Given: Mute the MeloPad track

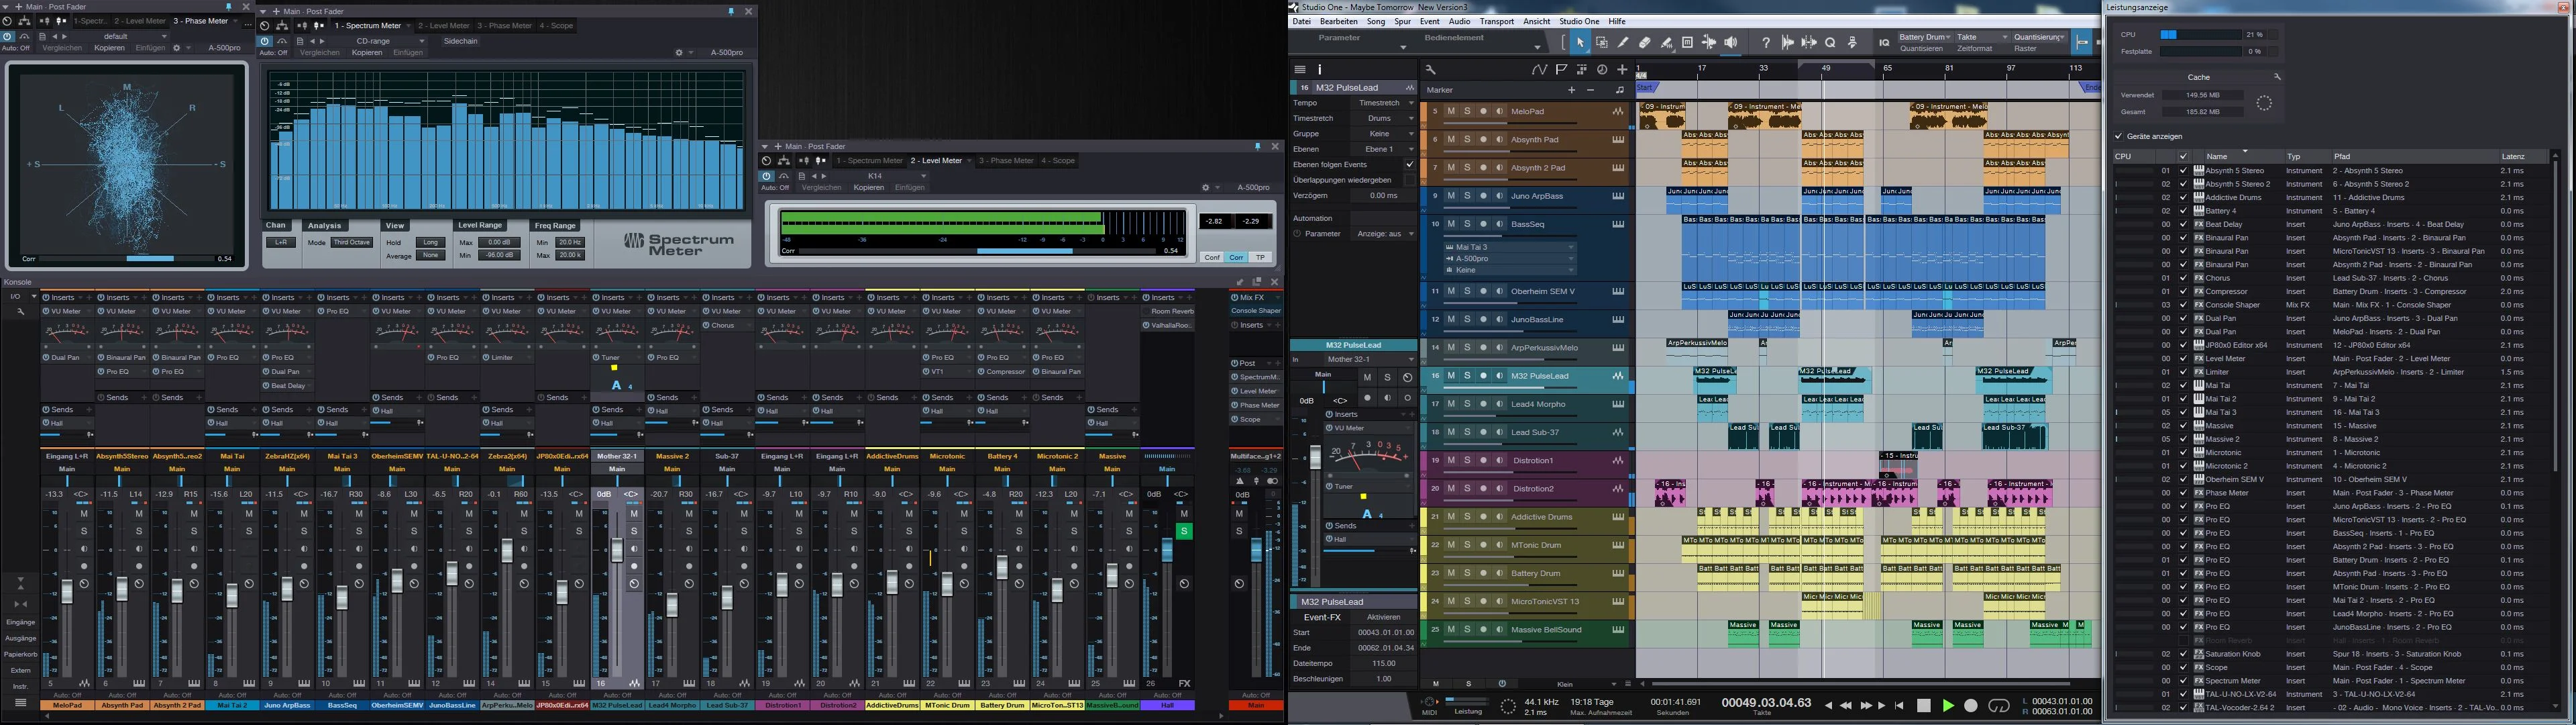Looking at the screenshot, I should click(x=1451, y=111).
